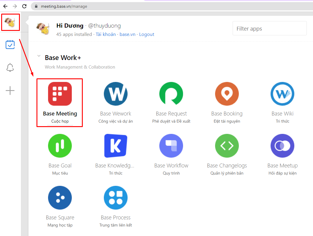
Task: Click the 'Mục tiêu' caption
Action: [x=60, y=173]
